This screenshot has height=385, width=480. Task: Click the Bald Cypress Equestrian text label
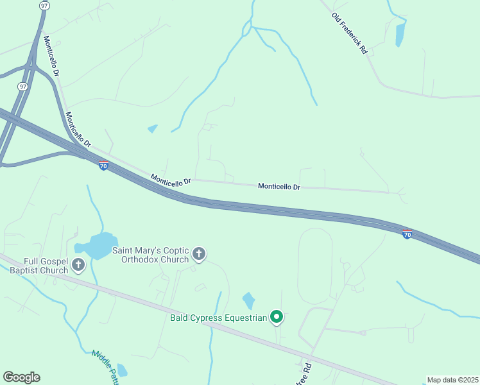(x=219, y=318)
